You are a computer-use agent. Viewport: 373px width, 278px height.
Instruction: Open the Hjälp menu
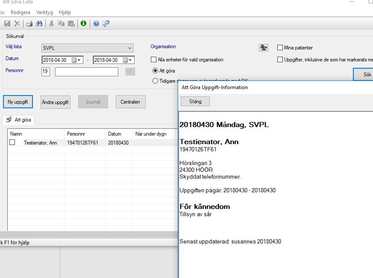coord(65,12)
